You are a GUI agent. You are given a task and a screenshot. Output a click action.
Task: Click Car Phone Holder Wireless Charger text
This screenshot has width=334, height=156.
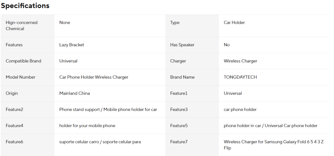94,77
